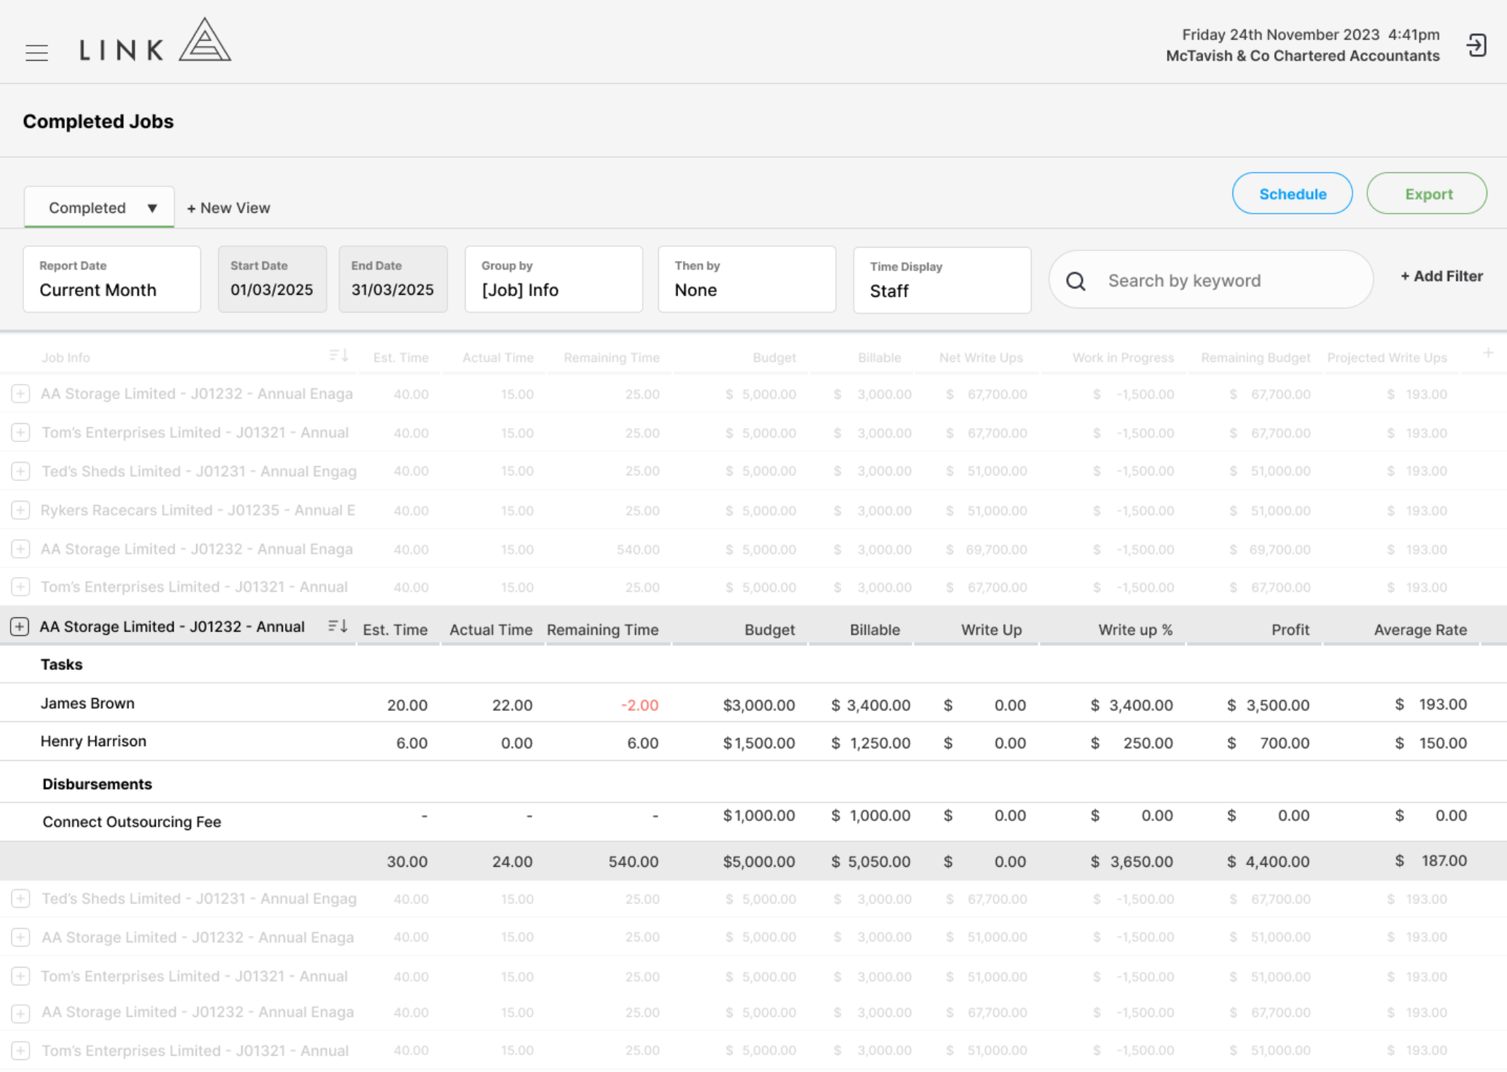Click sort icon beside expanded AA Storage row

coord(338,626)
